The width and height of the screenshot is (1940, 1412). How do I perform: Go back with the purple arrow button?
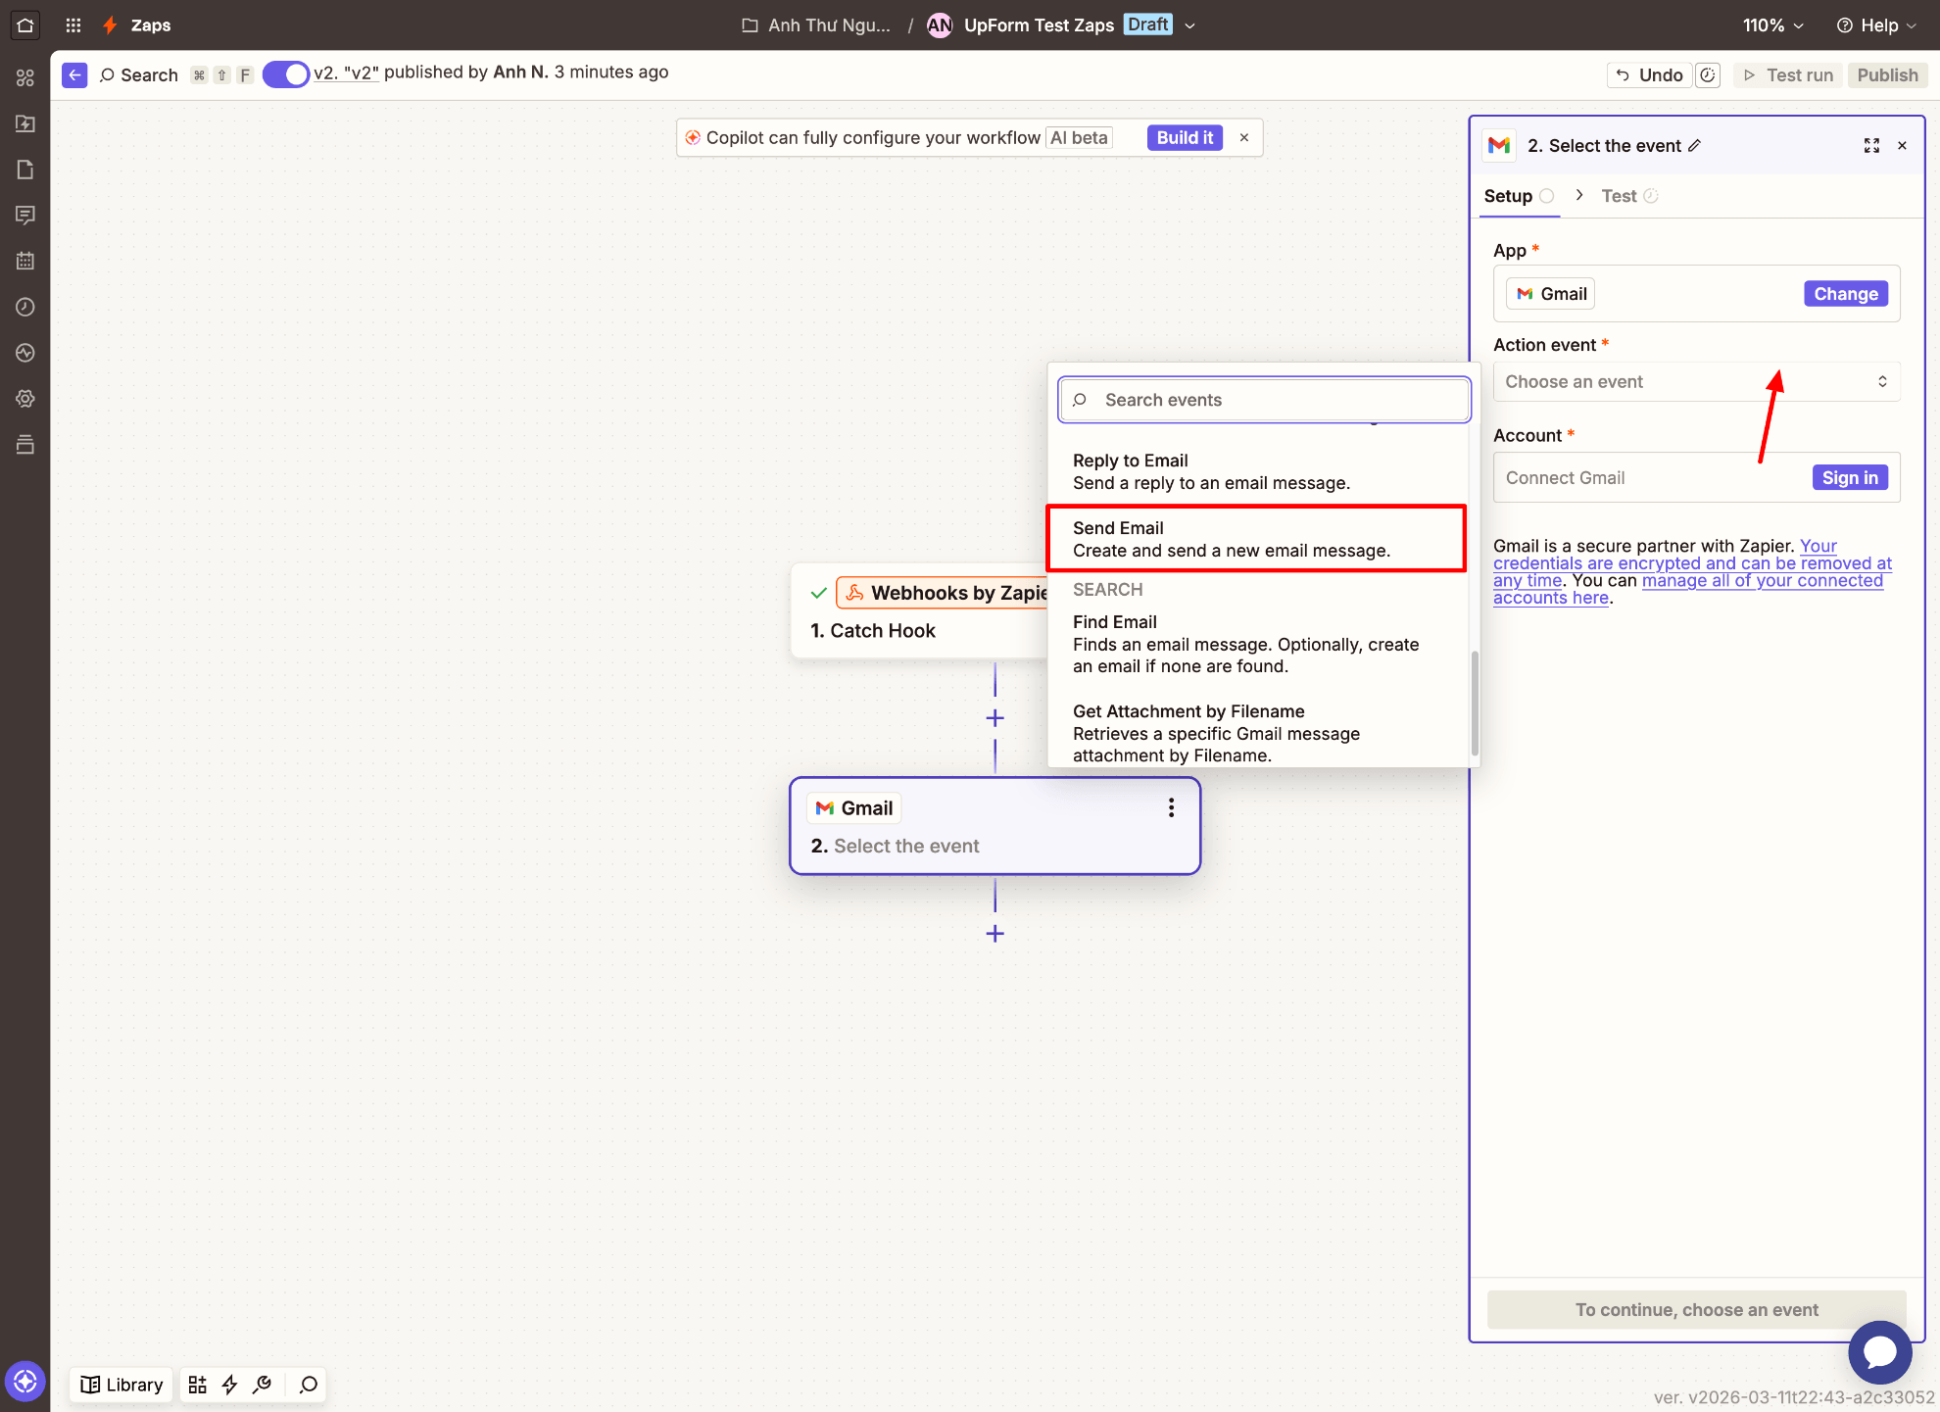(x=74, y=74)
